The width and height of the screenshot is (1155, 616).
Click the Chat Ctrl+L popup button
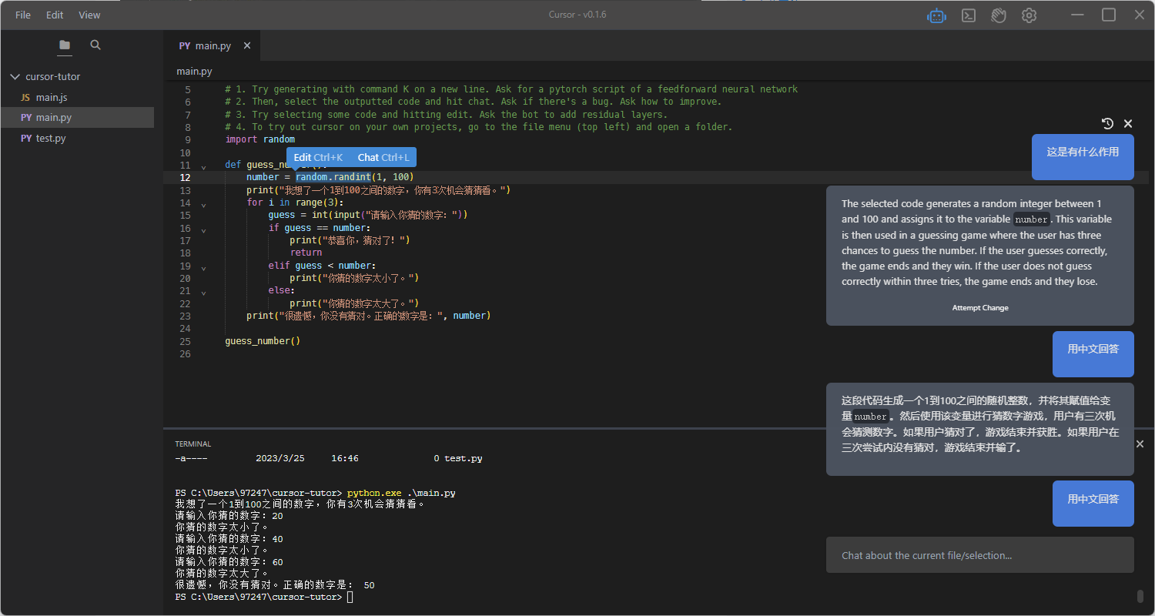click(x=383, y=158)
